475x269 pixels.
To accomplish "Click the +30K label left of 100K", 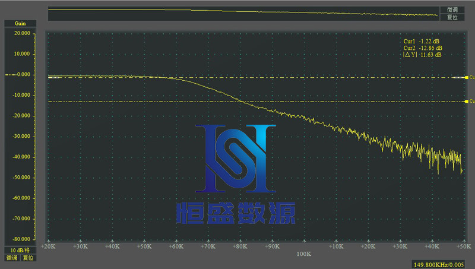I will [x=80, y=246].
